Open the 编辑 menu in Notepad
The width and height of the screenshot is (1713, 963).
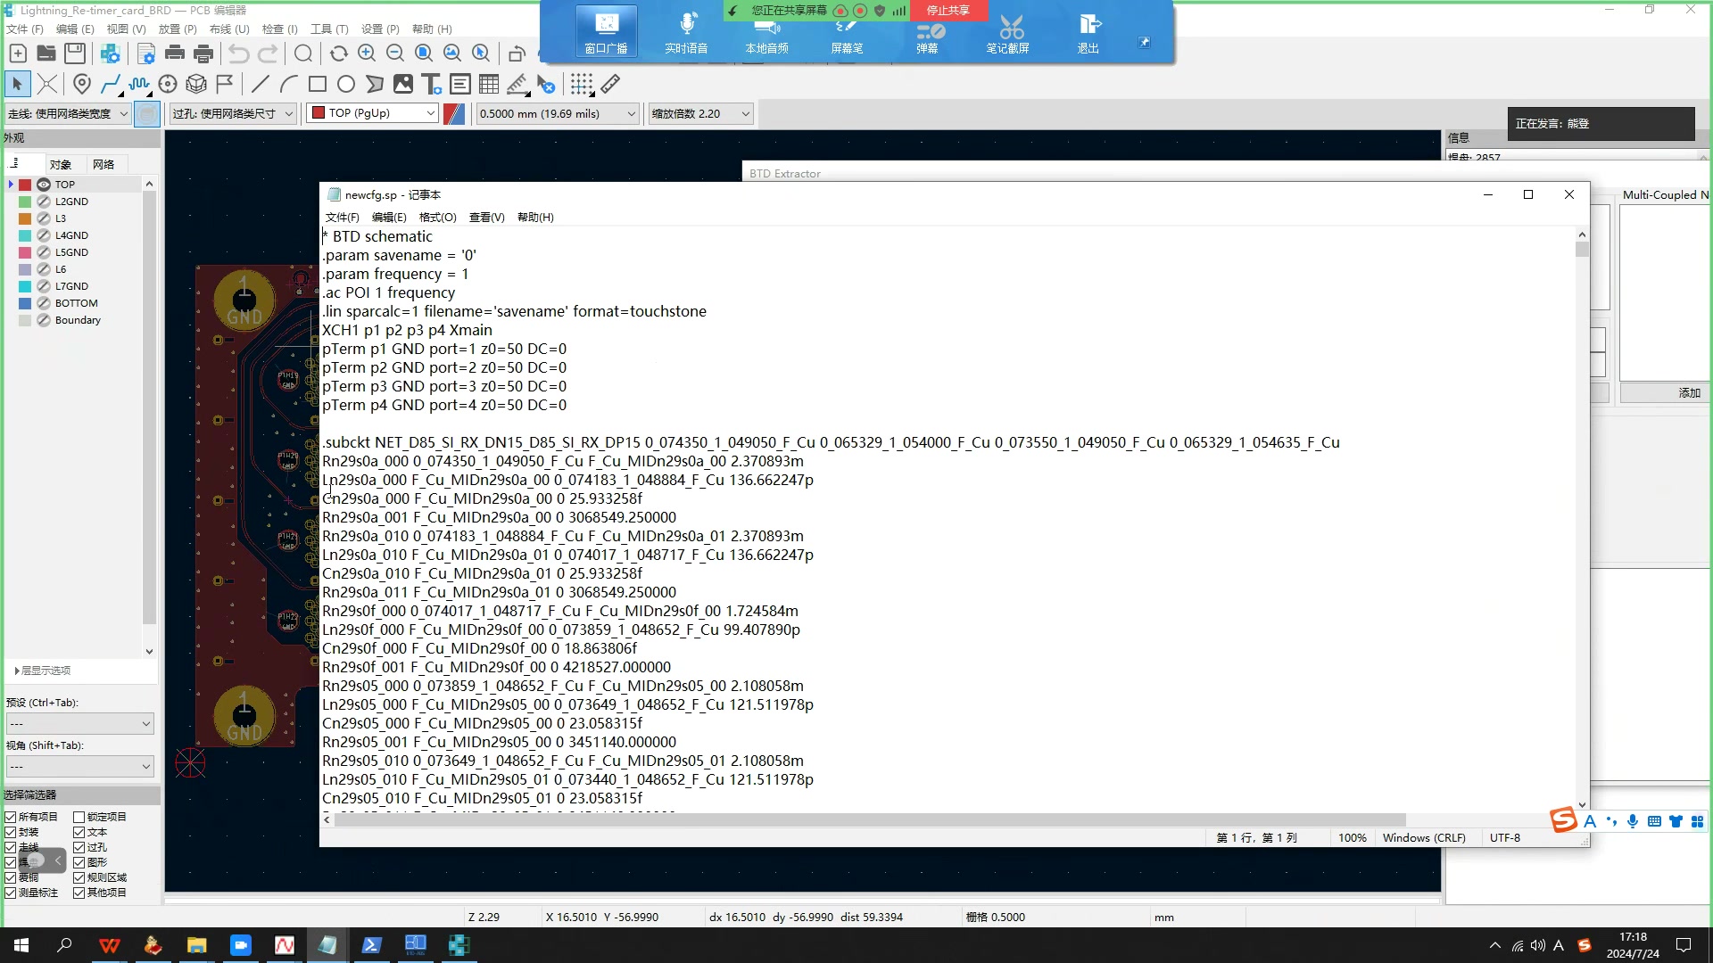388,217
